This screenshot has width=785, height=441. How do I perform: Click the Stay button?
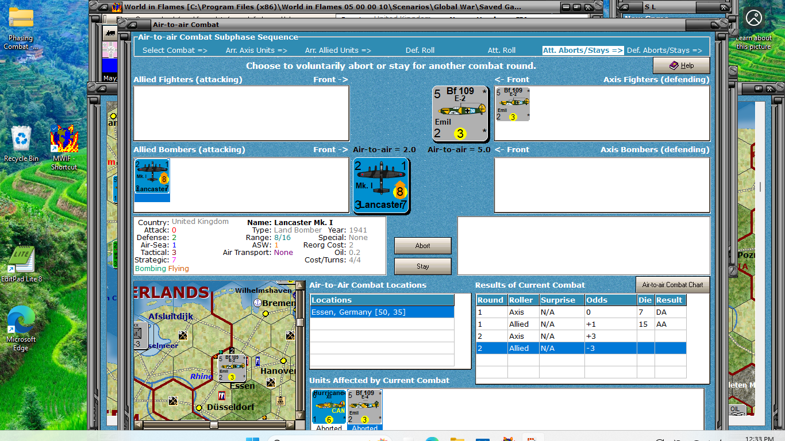coord(422,266)
